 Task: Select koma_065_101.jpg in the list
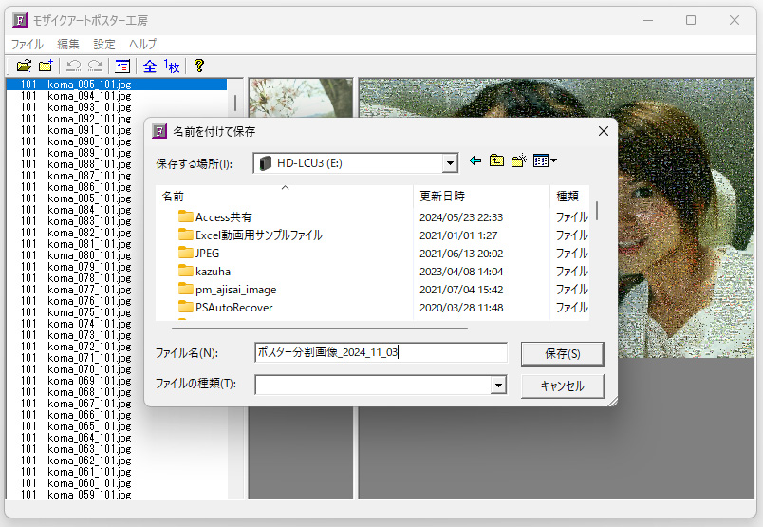117,426
